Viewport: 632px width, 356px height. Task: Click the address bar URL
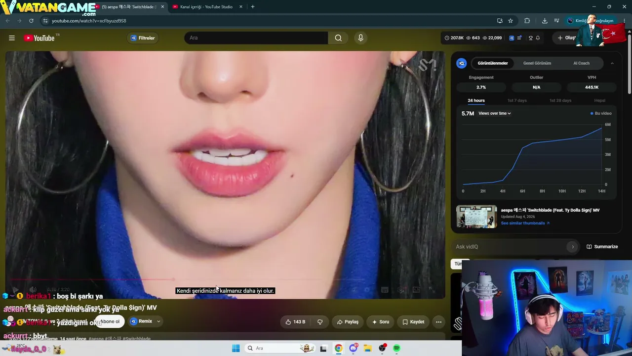[89, 21]
